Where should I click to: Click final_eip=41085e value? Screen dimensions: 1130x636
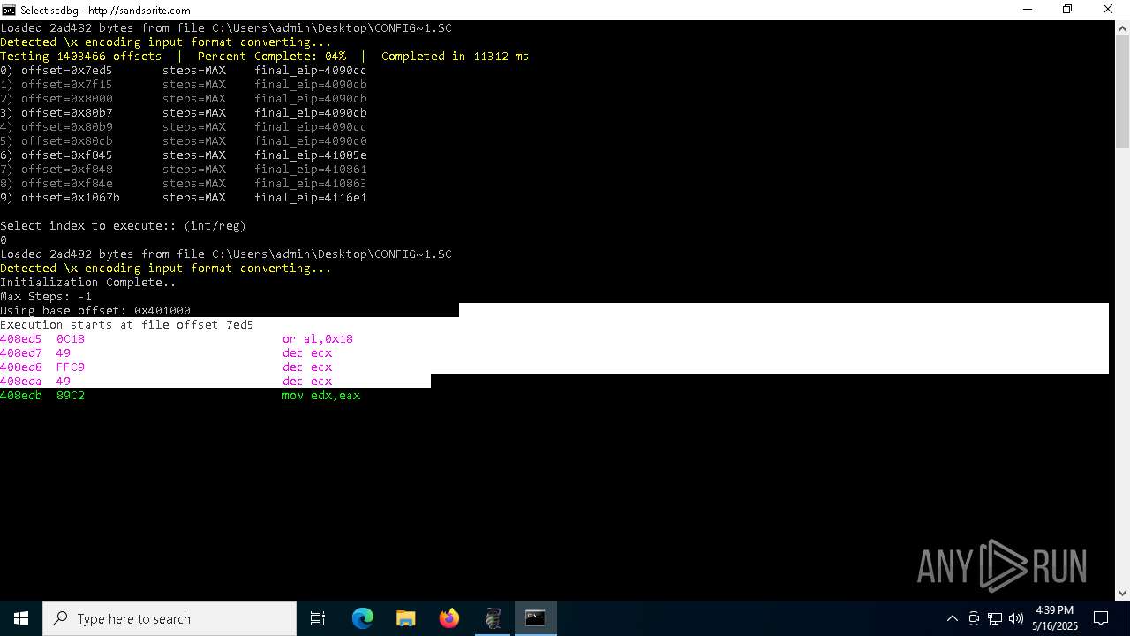tap(311, 155)
